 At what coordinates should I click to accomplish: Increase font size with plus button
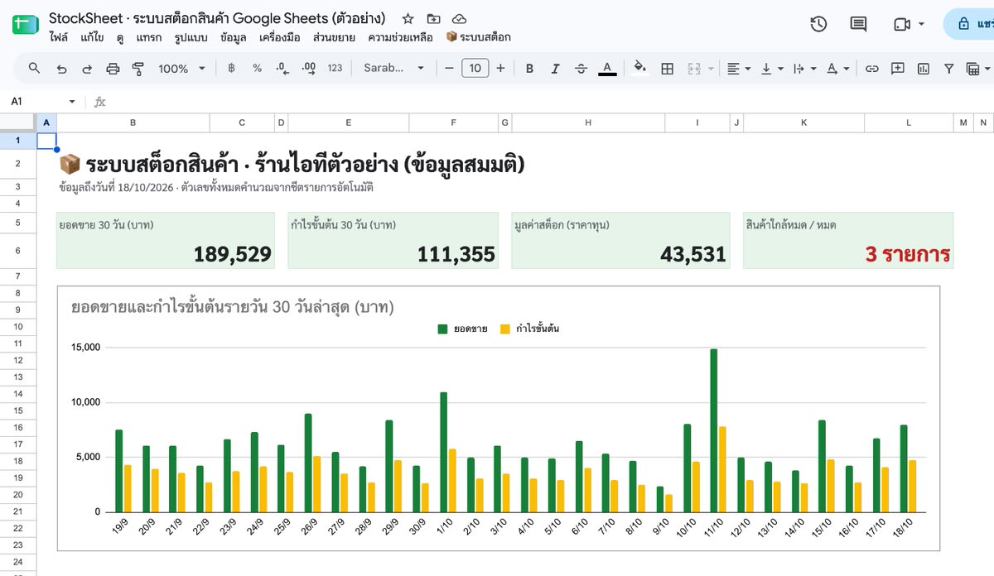click(x=500, y=69)
